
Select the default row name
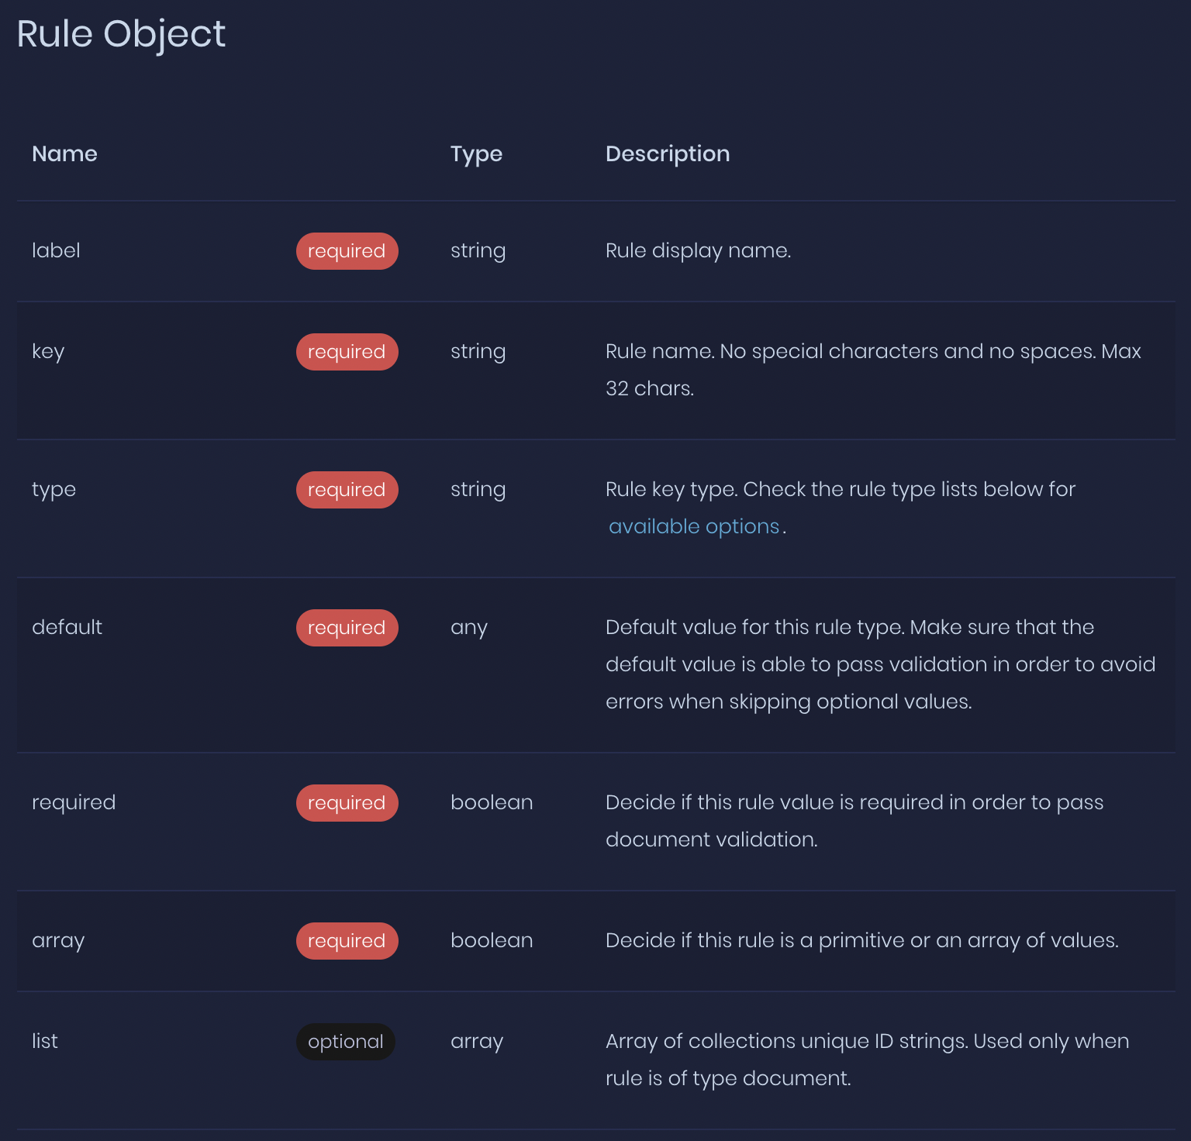pyautogui.click(x=67, y=627)
